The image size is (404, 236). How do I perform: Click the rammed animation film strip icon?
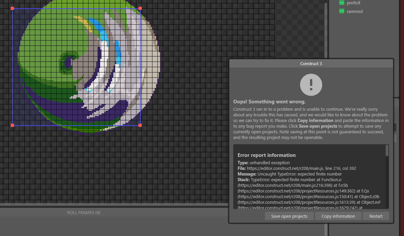pos(341,11)
